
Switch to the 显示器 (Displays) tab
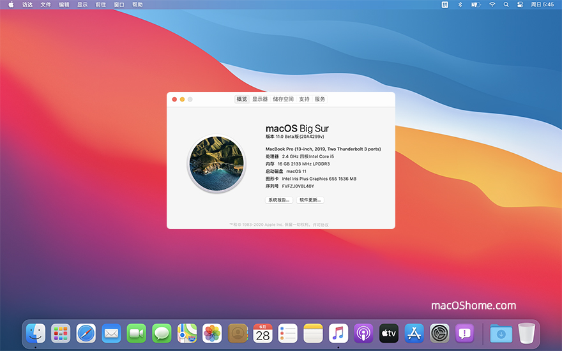260,100
